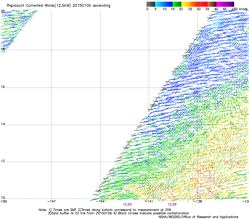This screenshot has width=249, height=219.
Task: Click the longitude label -144
Action: (100, 201)
